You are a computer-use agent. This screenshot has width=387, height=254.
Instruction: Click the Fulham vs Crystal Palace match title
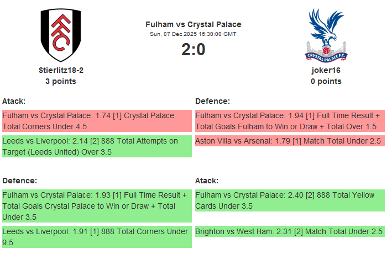[193, 24]
